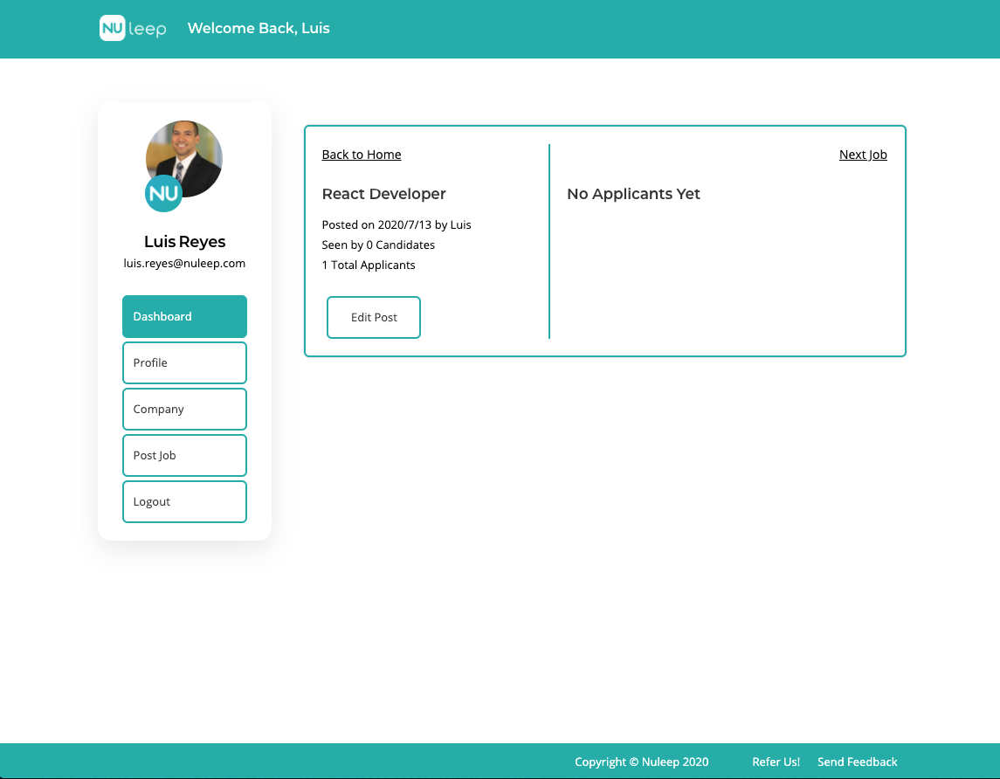Go to Next Job link
Screen dimensions: 1000x779
[863, 155]
